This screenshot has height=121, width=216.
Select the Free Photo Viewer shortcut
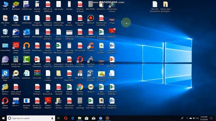pyautogui.click(x=91, y=62)
